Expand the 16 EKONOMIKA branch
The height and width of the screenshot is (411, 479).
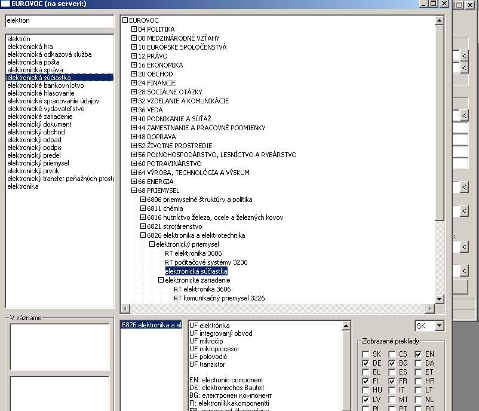click(134, 65)
